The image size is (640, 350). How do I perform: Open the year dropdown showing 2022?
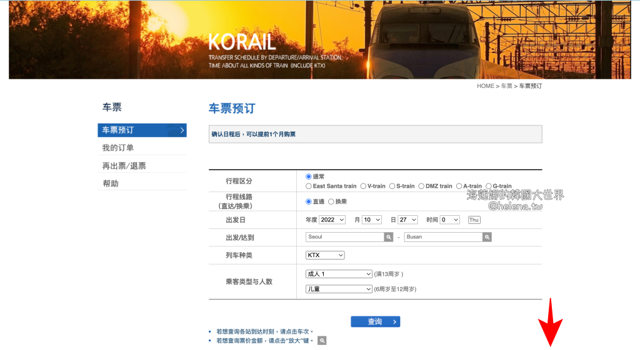click(332, 220)
